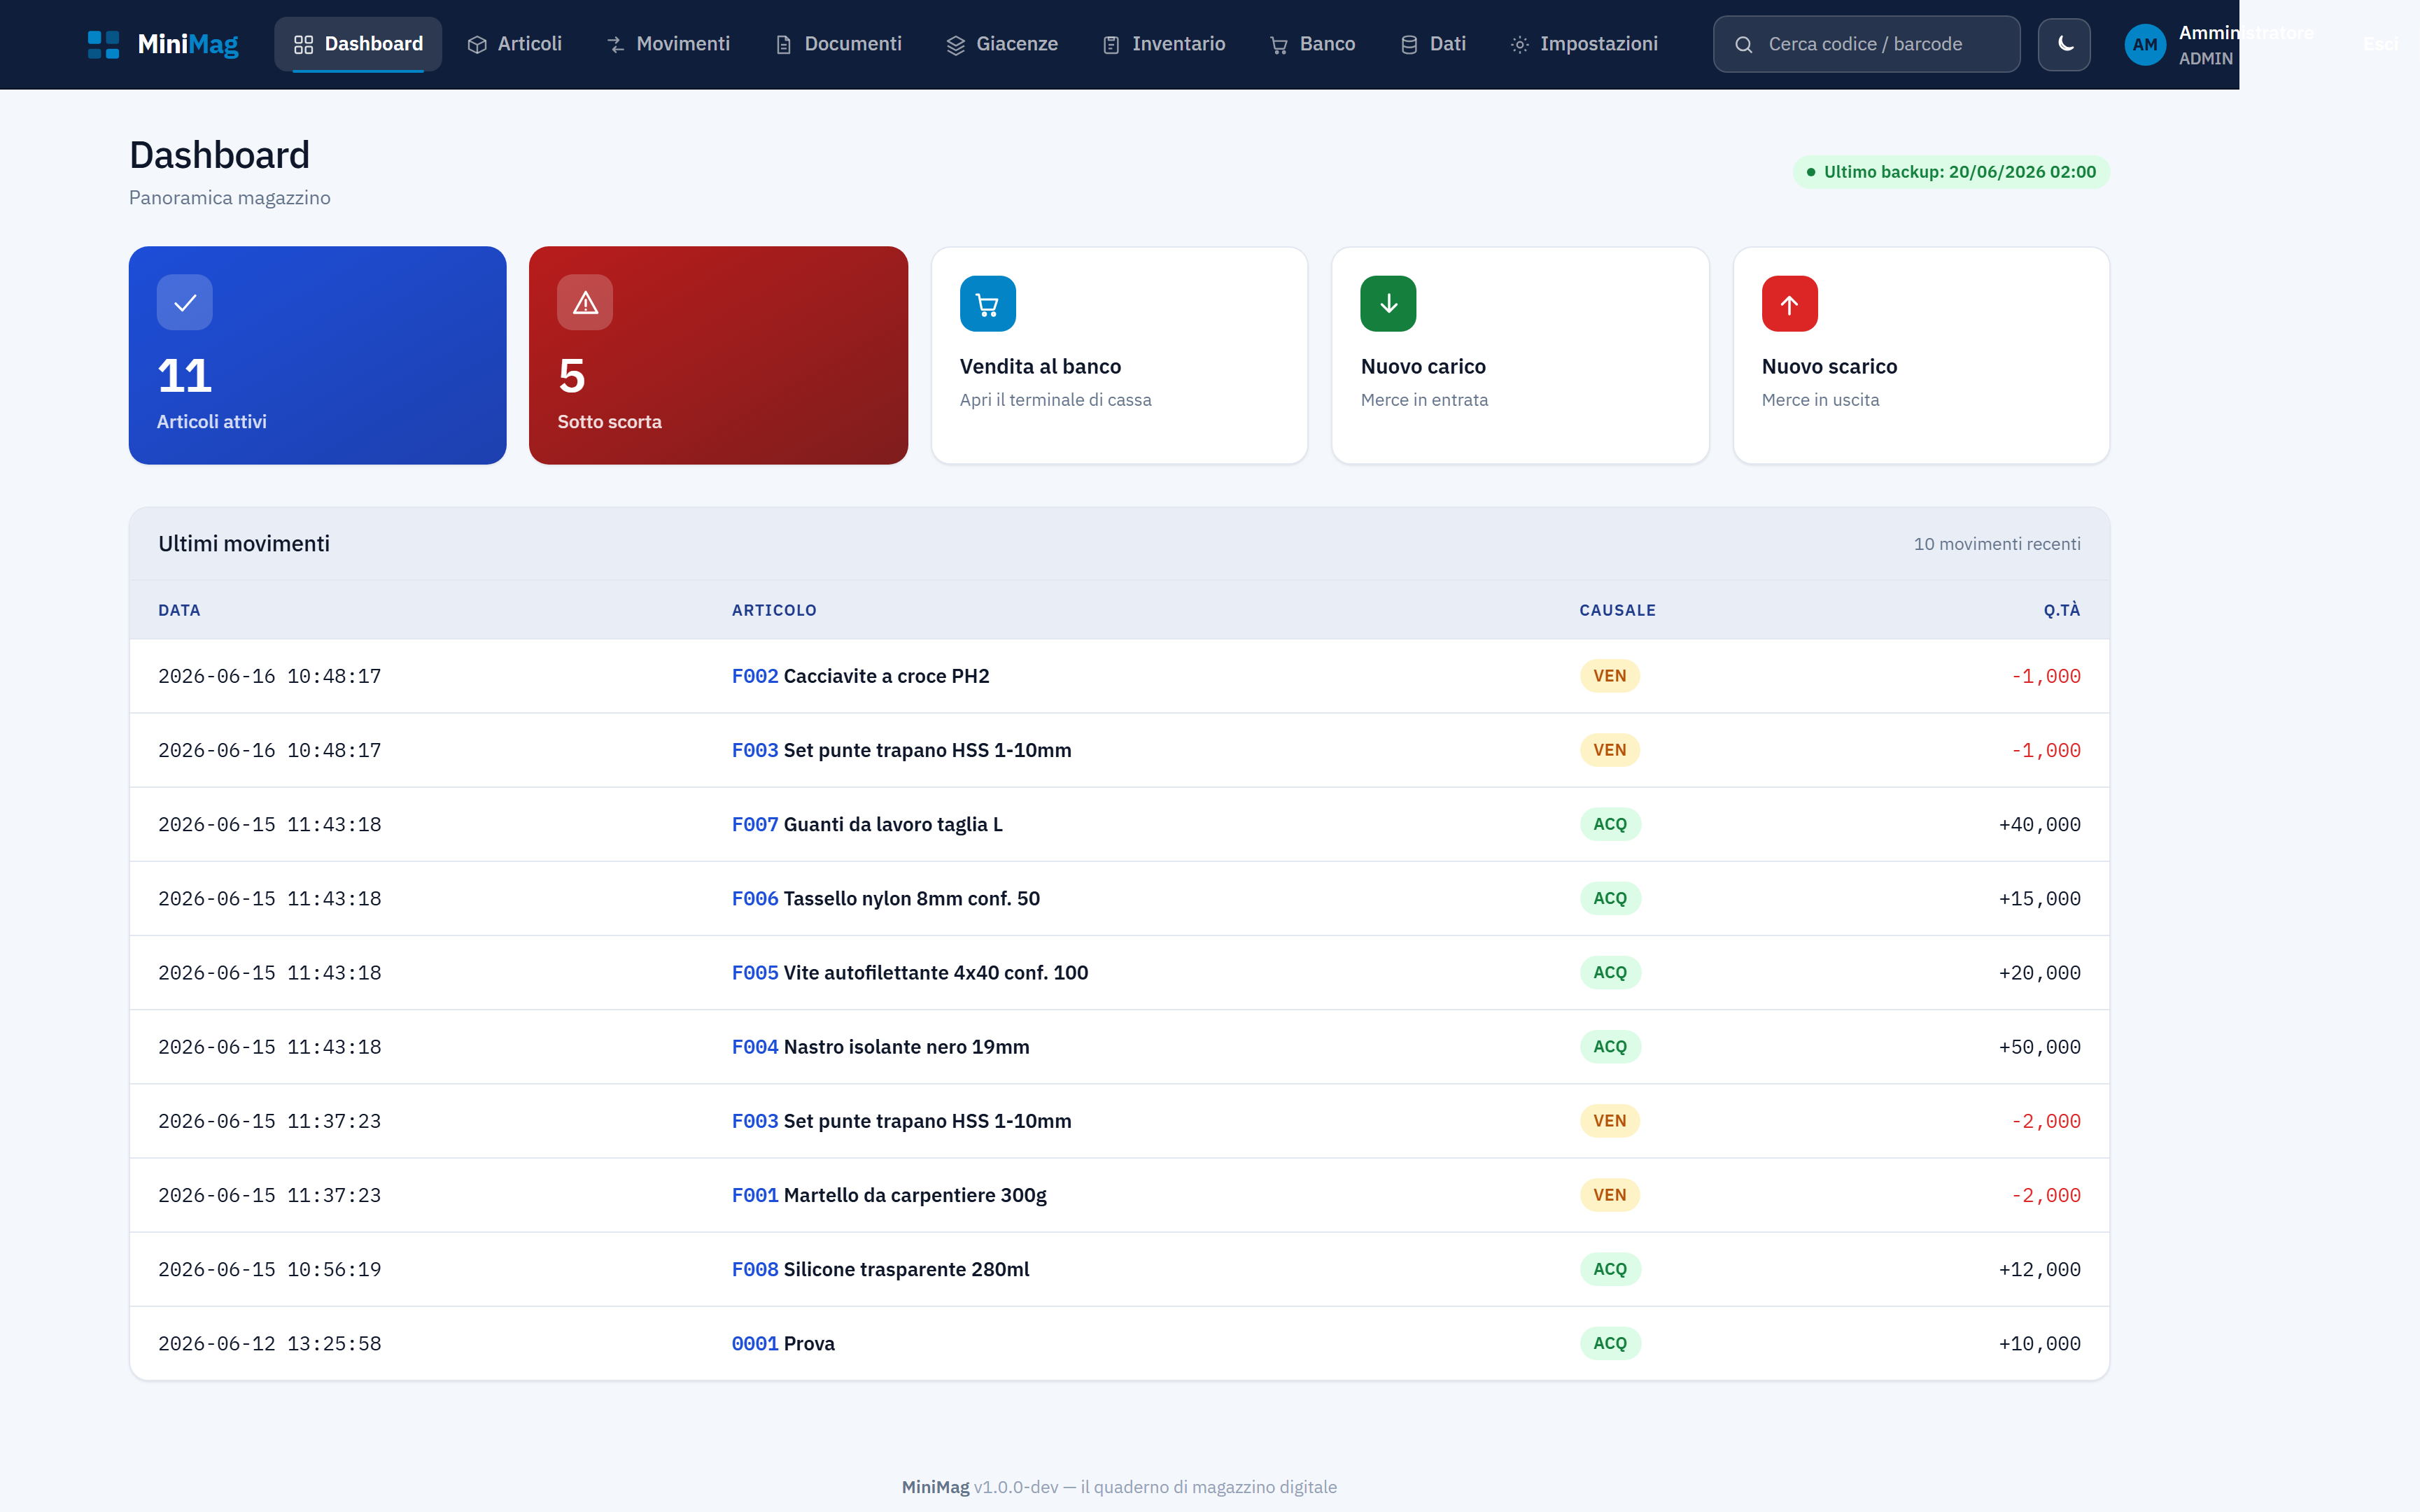Click the green down-arrow Nuovo carico icon
Image resolution: width=2420 pixels, height=1512 pixels.
coord(1388,304)
